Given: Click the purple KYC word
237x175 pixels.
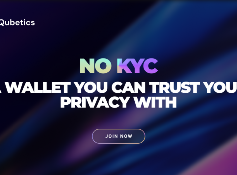Looking at the screenshot, I should tap(138, 66).
